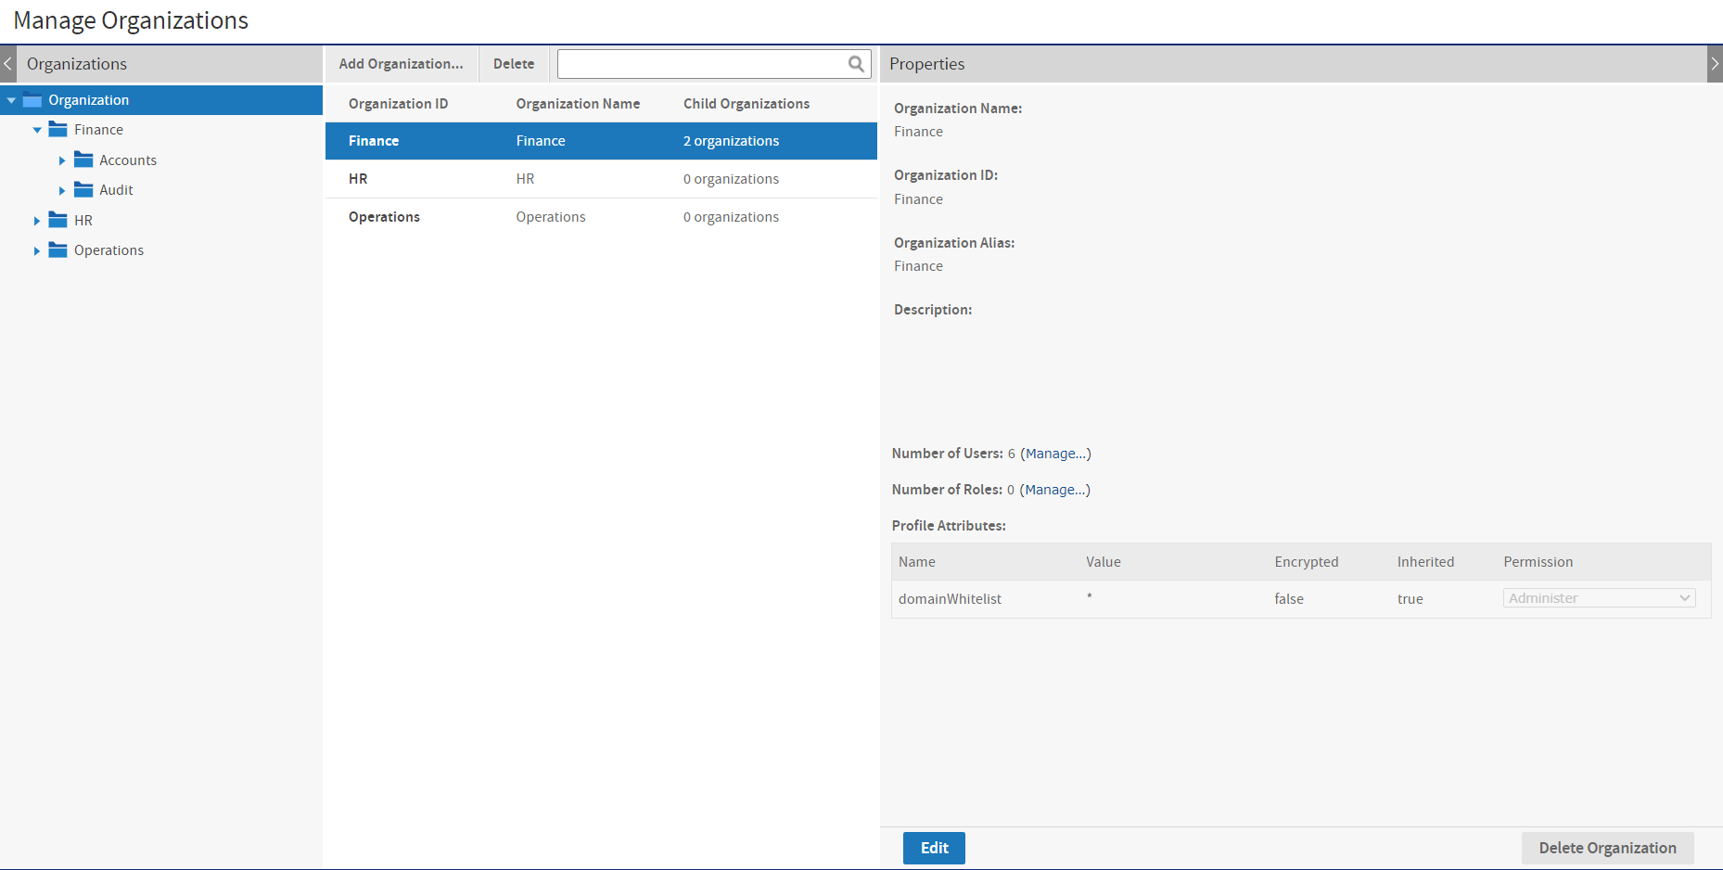Click the Permission column header

[x=1538, y=562]
